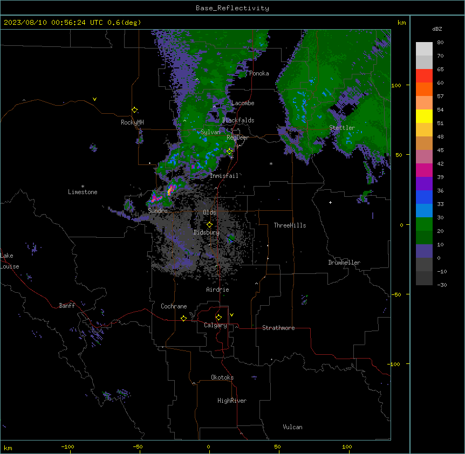465x454 pixels.
Task: Pick the yellow 51–54 dBZ legend swatch
Action: 424,116
